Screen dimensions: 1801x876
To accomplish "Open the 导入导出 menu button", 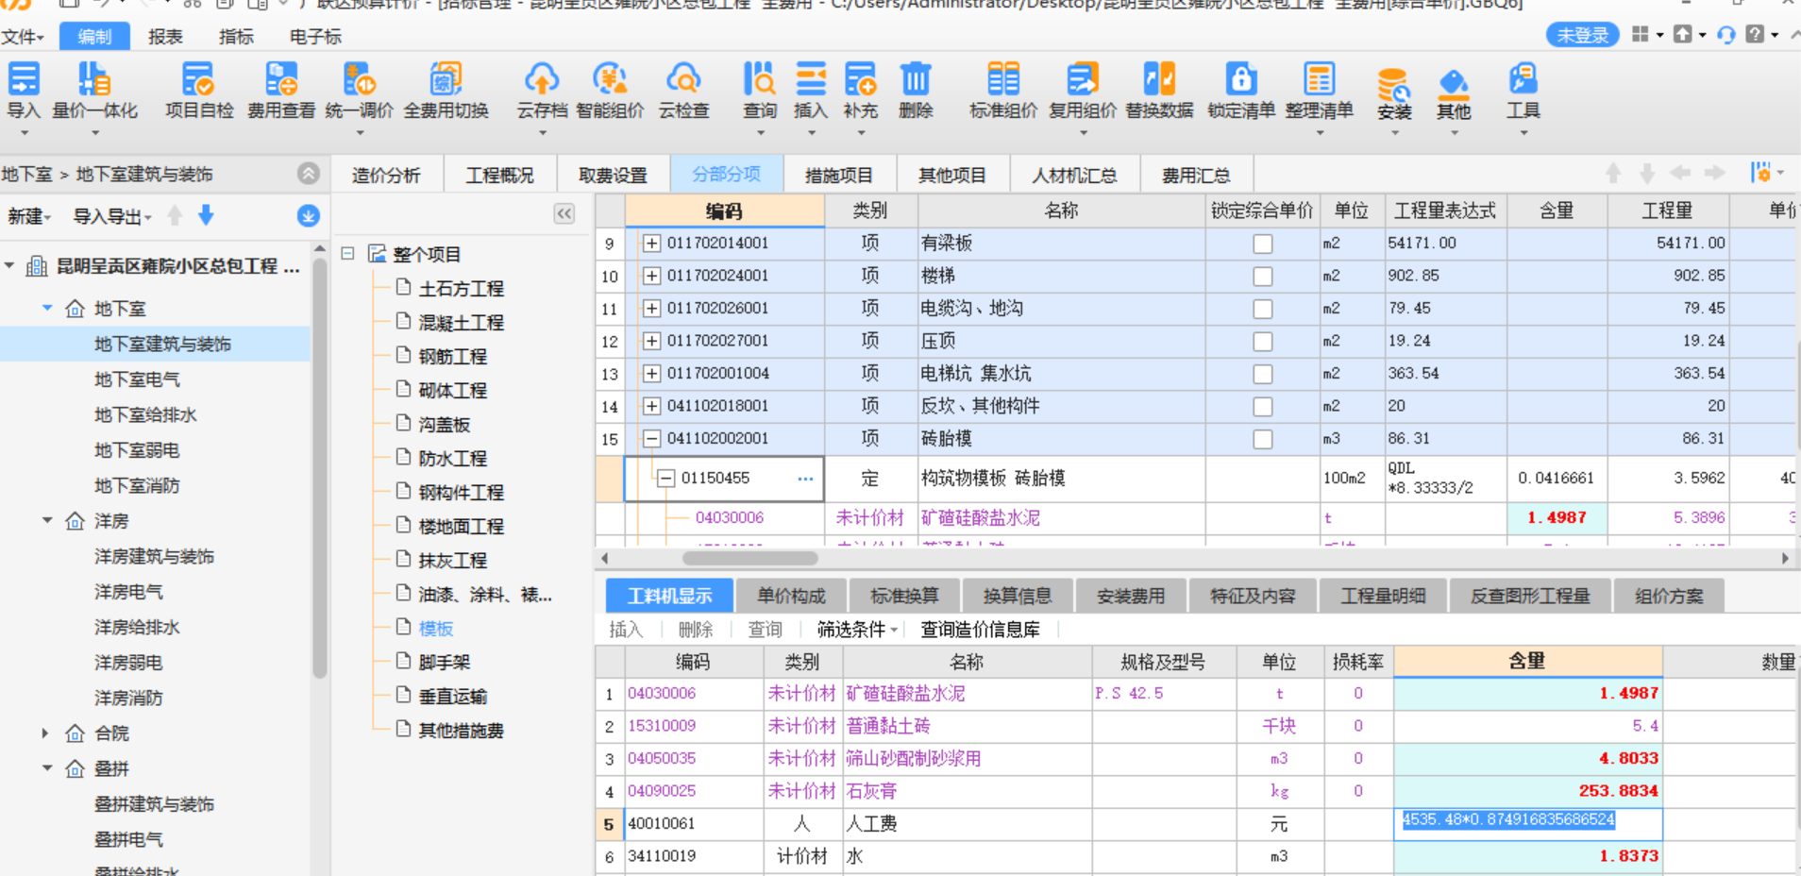I will [111, 217].
